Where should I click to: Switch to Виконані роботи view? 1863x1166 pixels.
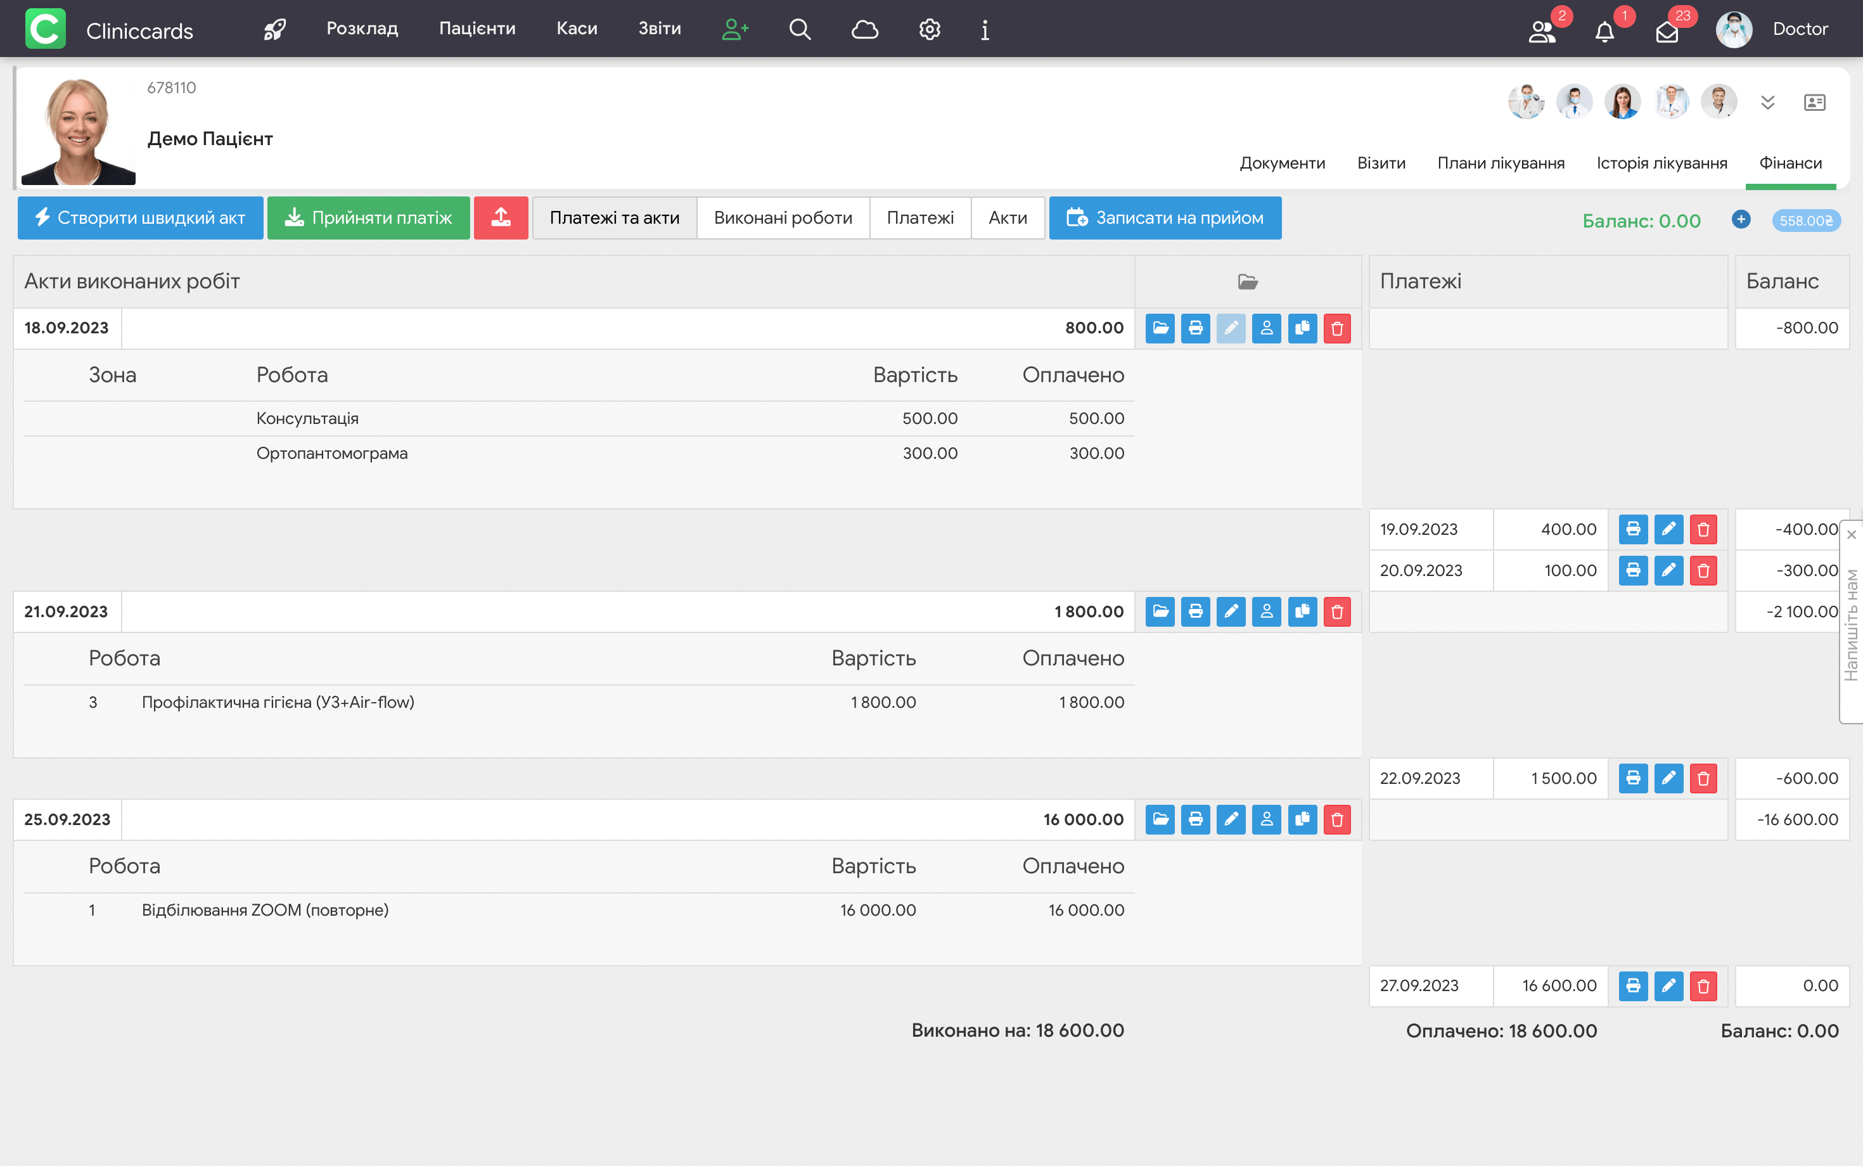pos(783,218)
